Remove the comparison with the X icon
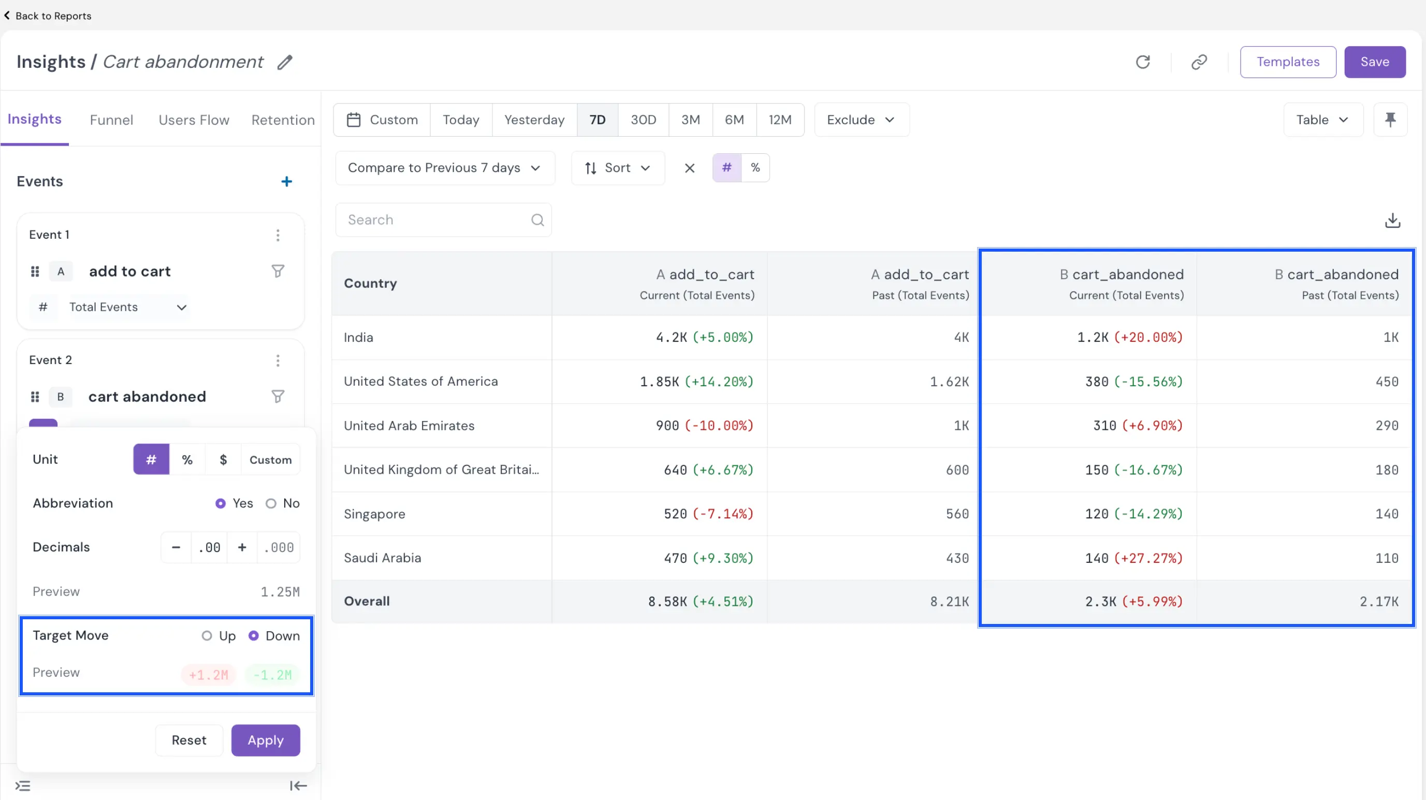Screen dimensions: 1426x800 point(689,168)
